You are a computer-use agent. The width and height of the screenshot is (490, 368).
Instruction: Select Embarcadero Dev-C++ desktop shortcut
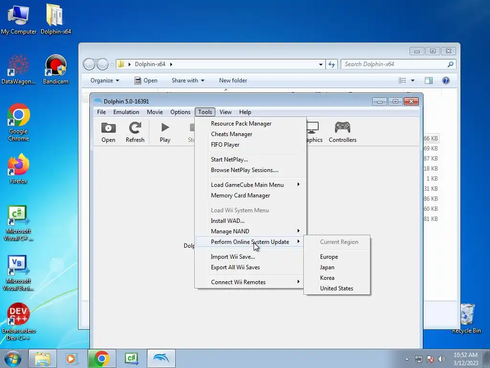19,322
